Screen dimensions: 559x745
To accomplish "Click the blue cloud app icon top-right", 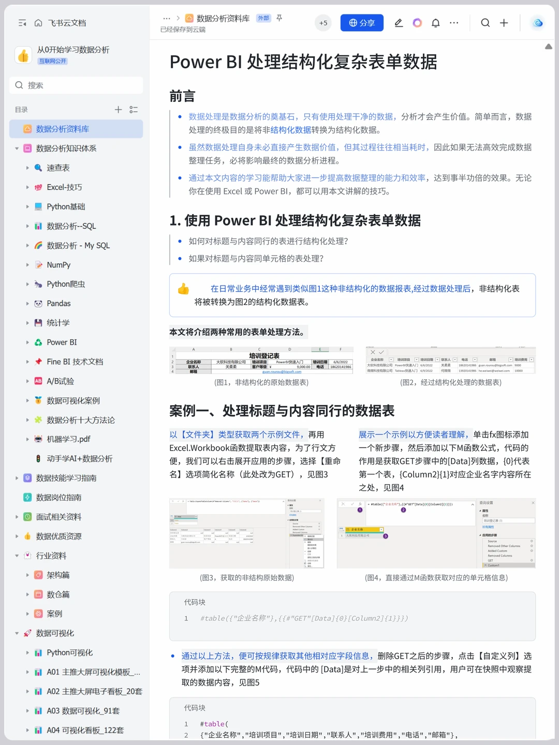I will 537,23.
